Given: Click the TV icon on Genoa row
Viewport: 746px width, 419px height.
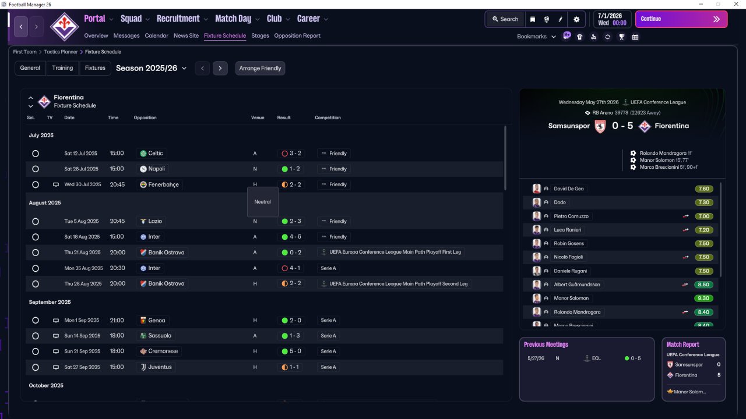Looking at the screenshot, I should [x=56, y=320].
